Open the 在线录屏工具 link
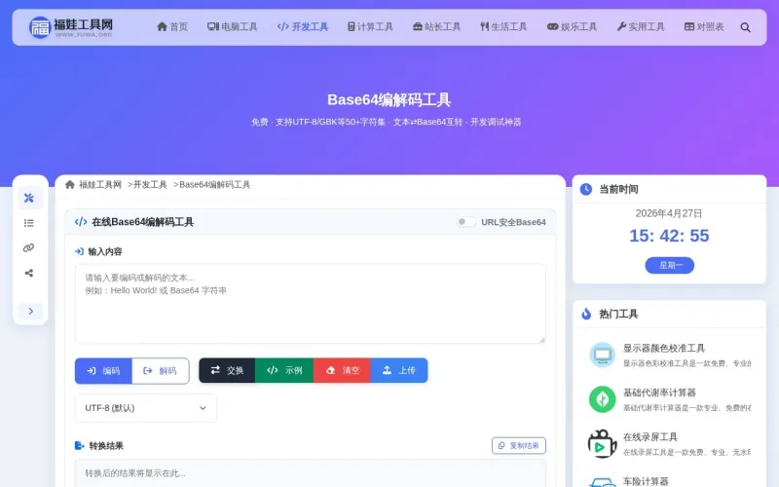 (650, 437)
